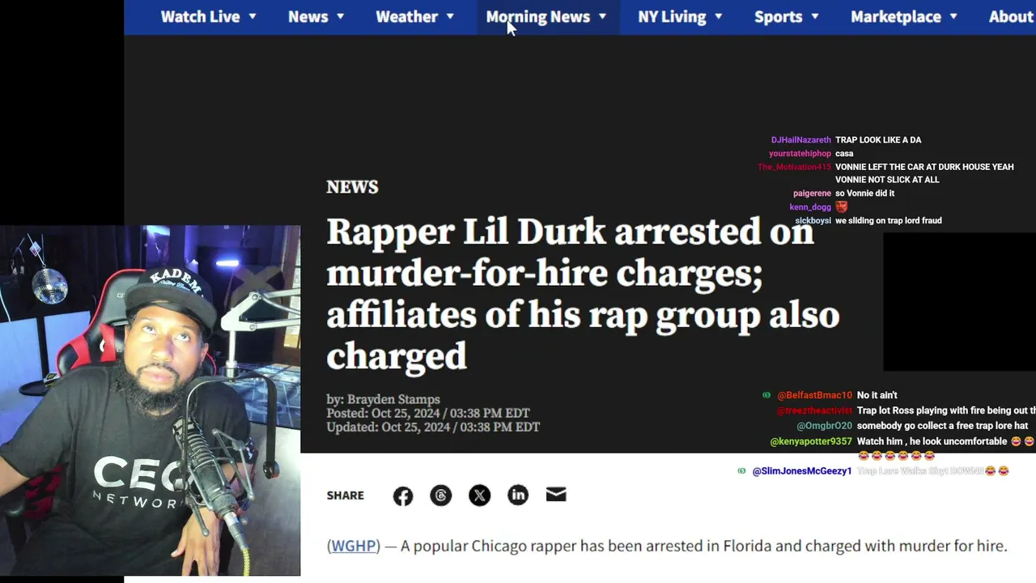Click chat username @treeztheactivist
Image resolution: width=1036 pixels, height=583 pixels.
[x=814, y=411]
